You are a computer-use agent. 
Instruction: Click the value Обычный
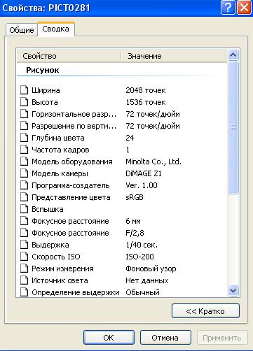(x=142, y=292)
